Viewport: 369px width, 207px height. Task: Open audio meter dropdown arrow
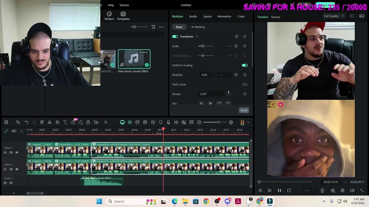248,122
